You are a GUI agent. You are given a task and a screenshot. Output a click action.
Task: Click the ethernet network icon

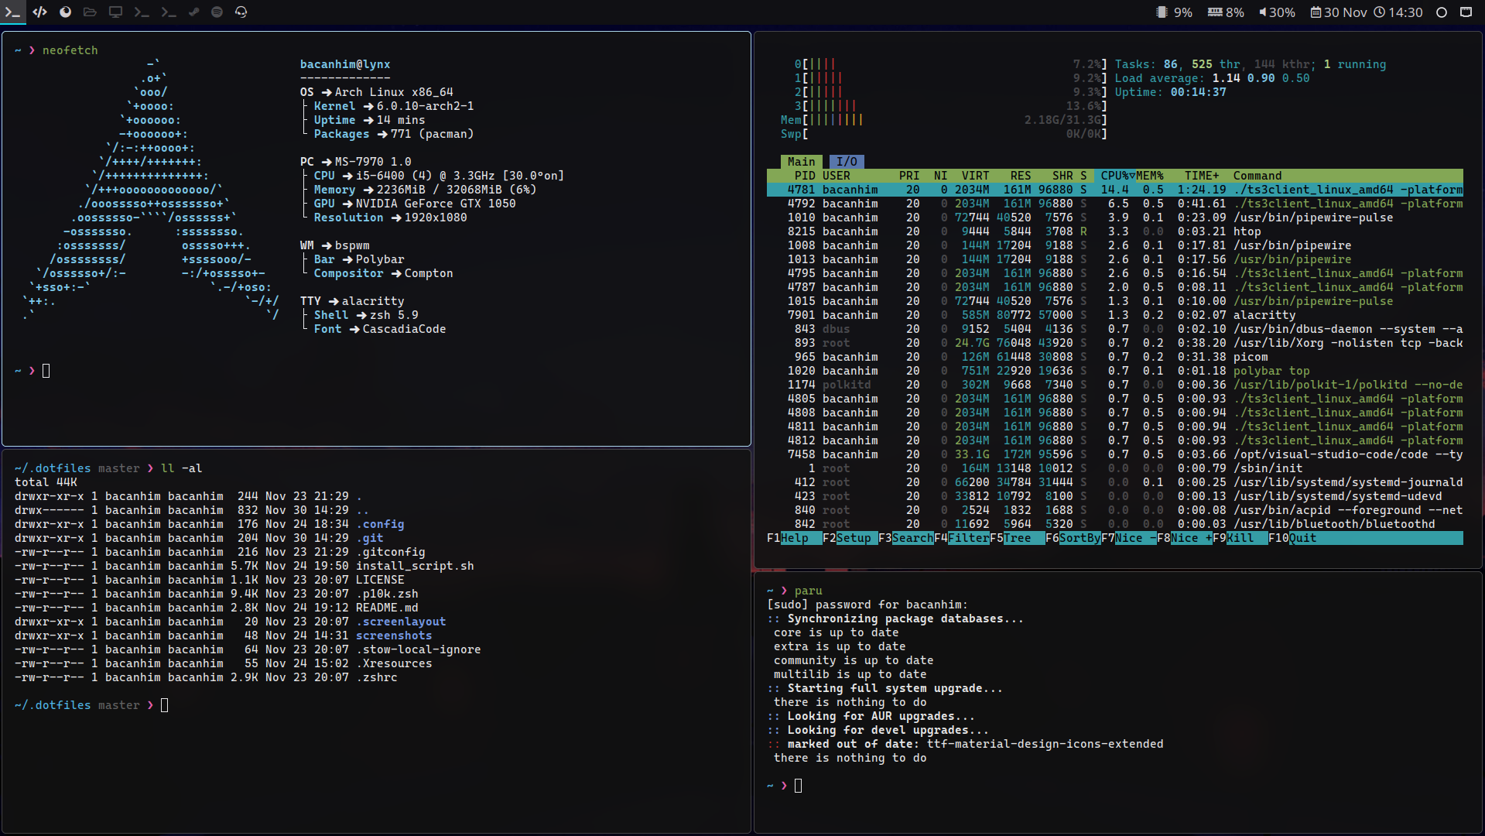point(1466,12)
